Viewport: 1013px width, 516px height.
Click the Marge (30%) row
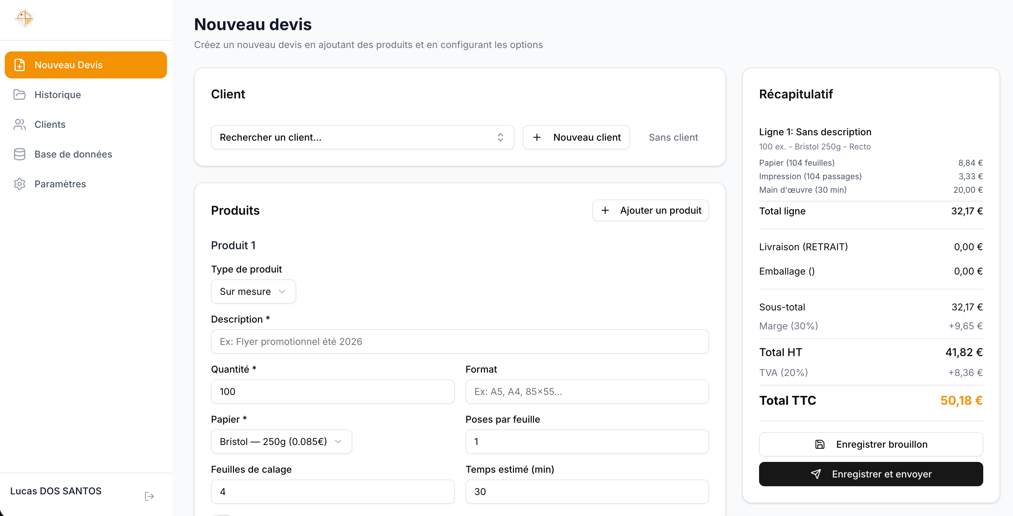click(871, 326)
